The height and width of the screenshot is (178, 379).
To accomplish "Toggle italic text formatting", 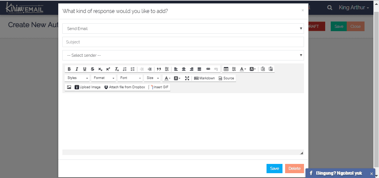I will [77, 69].
